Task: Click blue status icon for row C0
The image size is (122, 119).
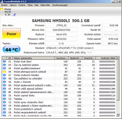Action: point(4,95)
